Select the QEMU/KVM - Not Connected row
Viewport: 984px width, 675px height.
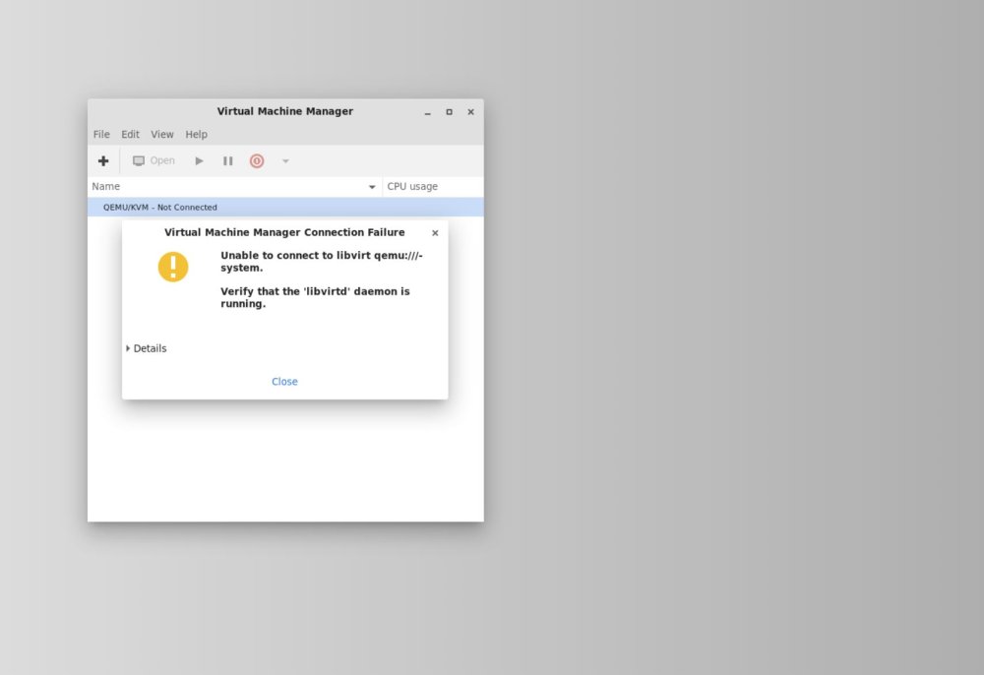click(285, 207)
